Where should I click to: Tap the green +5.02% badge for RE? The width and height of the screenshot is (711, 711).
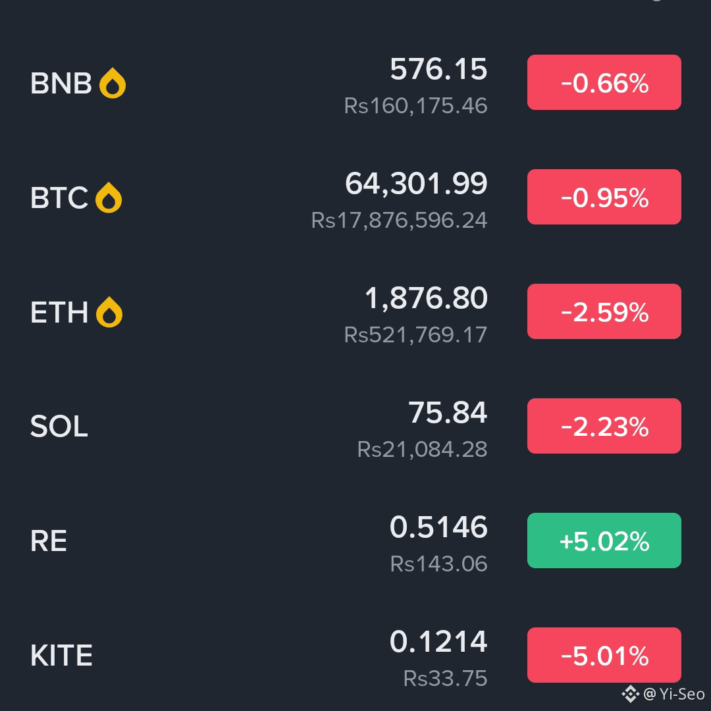coord(604,540)
